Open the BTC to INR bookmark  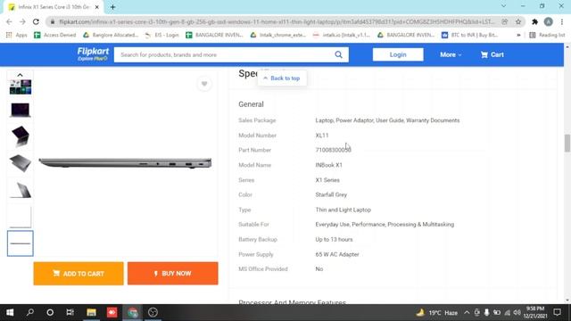(x=470, y=35)
